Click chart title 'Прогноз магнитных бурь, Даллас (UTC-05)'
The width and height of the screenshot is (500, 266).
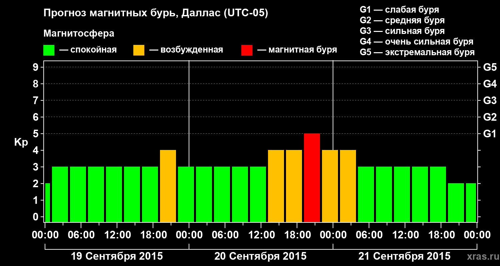point(156,14)
